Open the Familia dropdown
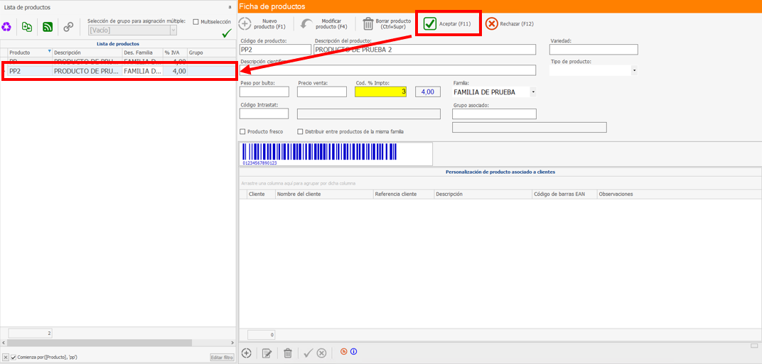762x364 pixels. click(533, 92)
